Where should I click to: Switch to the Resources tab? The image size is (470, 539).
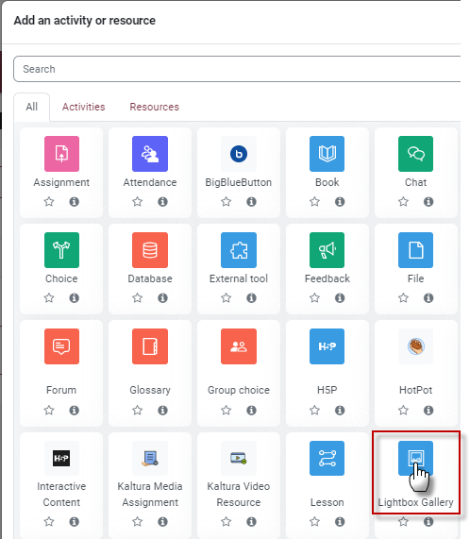(154, 107)
